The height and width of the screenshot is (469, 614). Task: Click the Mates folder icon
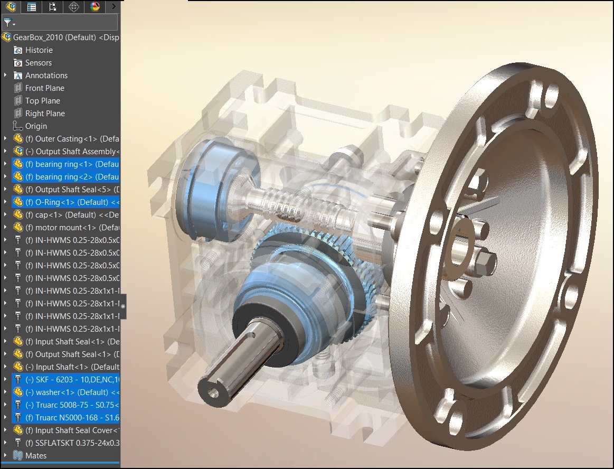pos(18,455)
